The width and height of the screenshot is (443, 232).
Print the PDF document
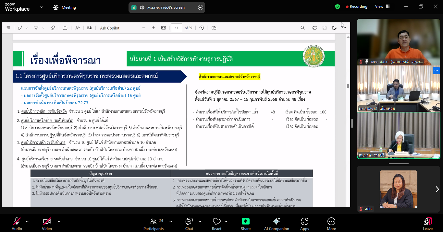coord(314,28)
